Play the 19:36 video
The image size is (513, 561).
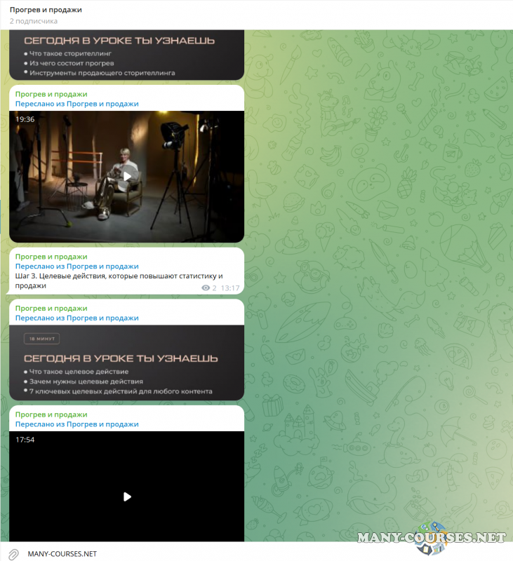click(126, 177)
